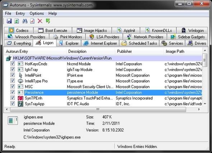Screen dimensions: 212x153
Task: Toggle the MSC entry checkbox
Action: (x=13, y=86)
